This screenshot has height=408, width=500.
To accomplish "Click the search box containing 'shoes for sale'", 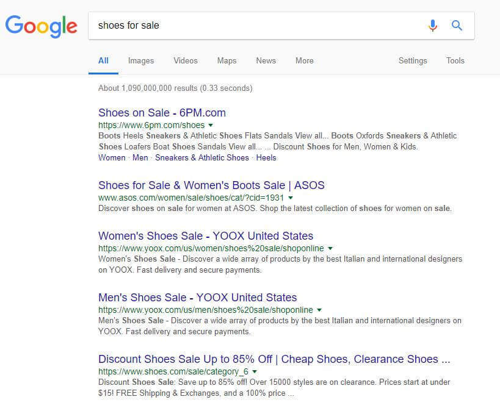I will click(281, 26).
